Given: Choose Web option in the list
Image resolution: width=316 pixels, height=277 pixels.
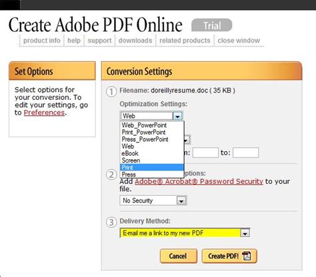Looking at the screenshot, I should coord(152,146).
